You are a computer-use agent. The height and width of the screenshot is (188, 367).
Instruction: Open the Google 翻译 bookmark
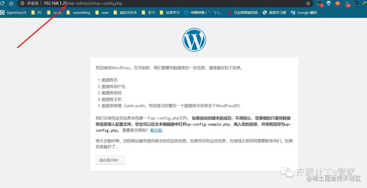[303, 13]
